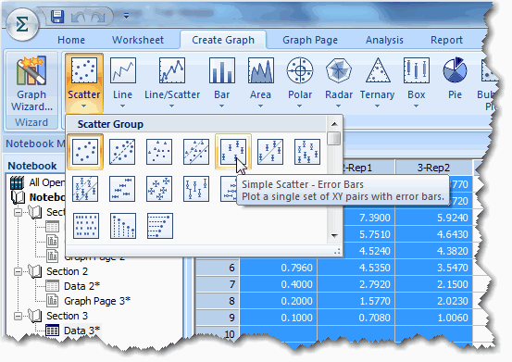Select Simple Scatter - Error Bars style
The width and height of the screenshot is (512, 362).
point(233,152)
